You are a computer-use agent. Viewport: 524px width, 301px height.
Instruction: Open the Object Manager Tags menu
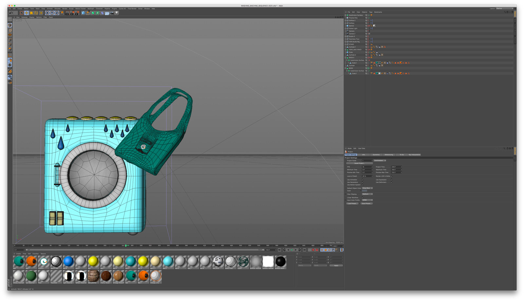371,12
